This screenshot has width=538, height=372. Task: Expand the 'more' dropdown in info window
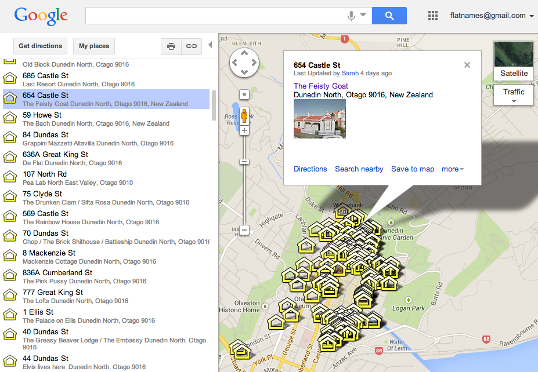[452, 169]
